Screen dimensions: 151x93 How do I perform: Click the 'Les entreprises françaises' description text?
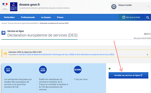point(18,83)
